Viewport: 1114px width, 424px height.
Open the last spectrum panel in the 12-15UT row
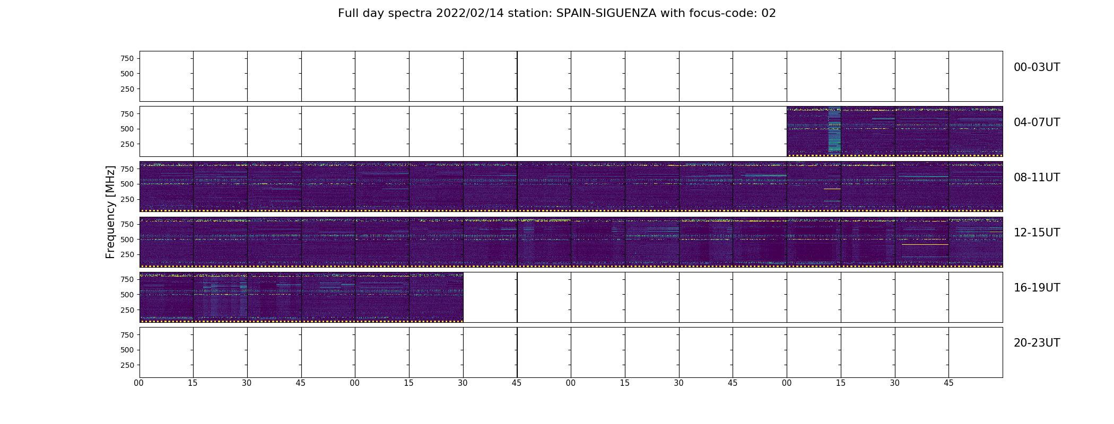click(976, 242)
